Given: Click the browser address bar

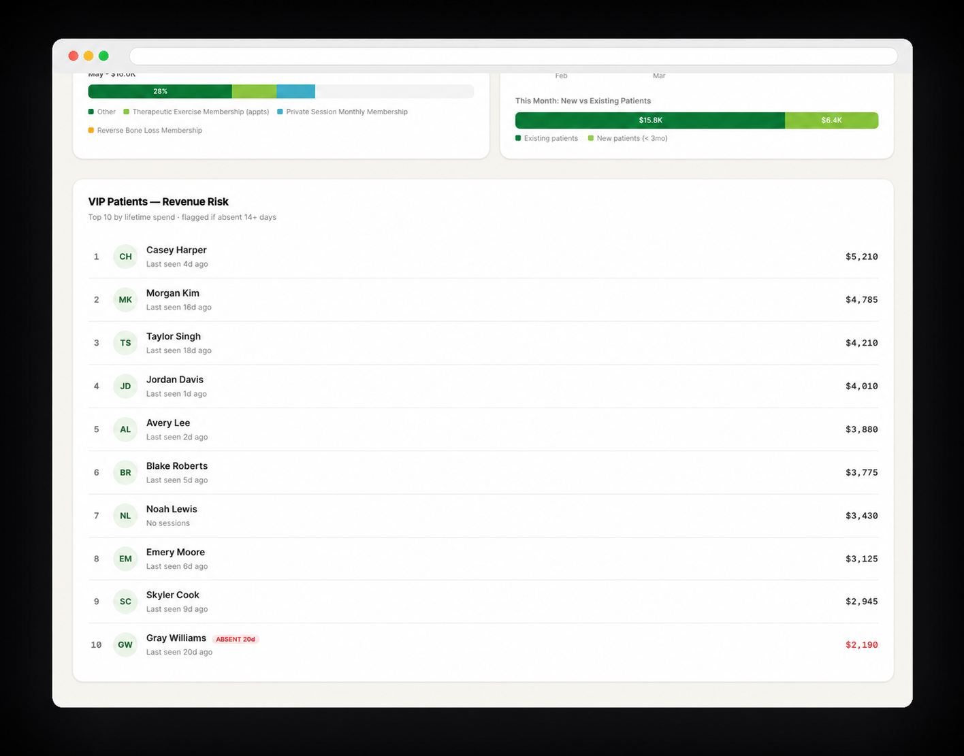Looking at the screenshot, I should [513, 56].
